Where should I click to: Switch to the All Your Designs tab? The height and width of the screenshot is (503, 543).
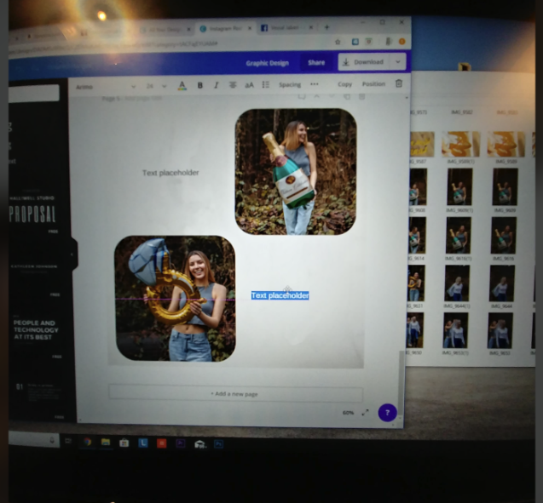click(x=165, y=30)
